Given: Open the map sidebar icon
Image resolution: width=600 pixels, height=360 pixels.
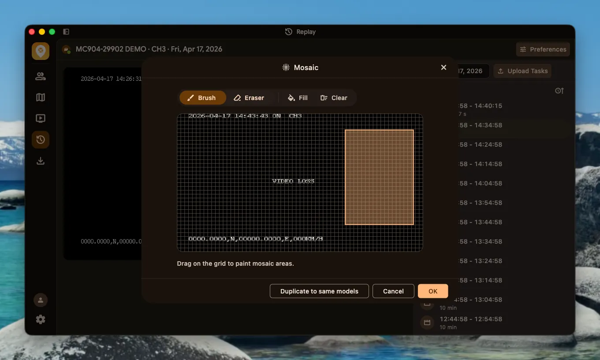Looking at the screenshot, I should (x=41, y=97).
